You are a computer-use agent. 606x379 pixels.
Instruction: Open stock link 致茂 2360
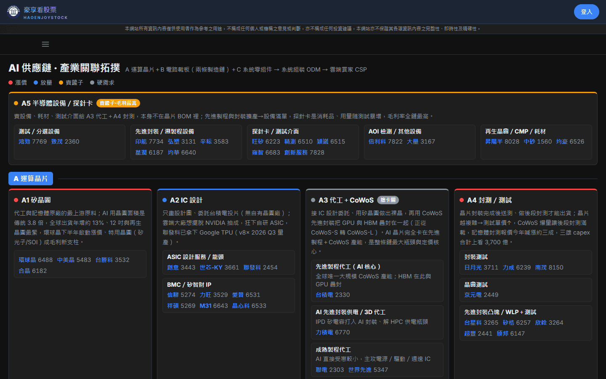tap(65, 141)
